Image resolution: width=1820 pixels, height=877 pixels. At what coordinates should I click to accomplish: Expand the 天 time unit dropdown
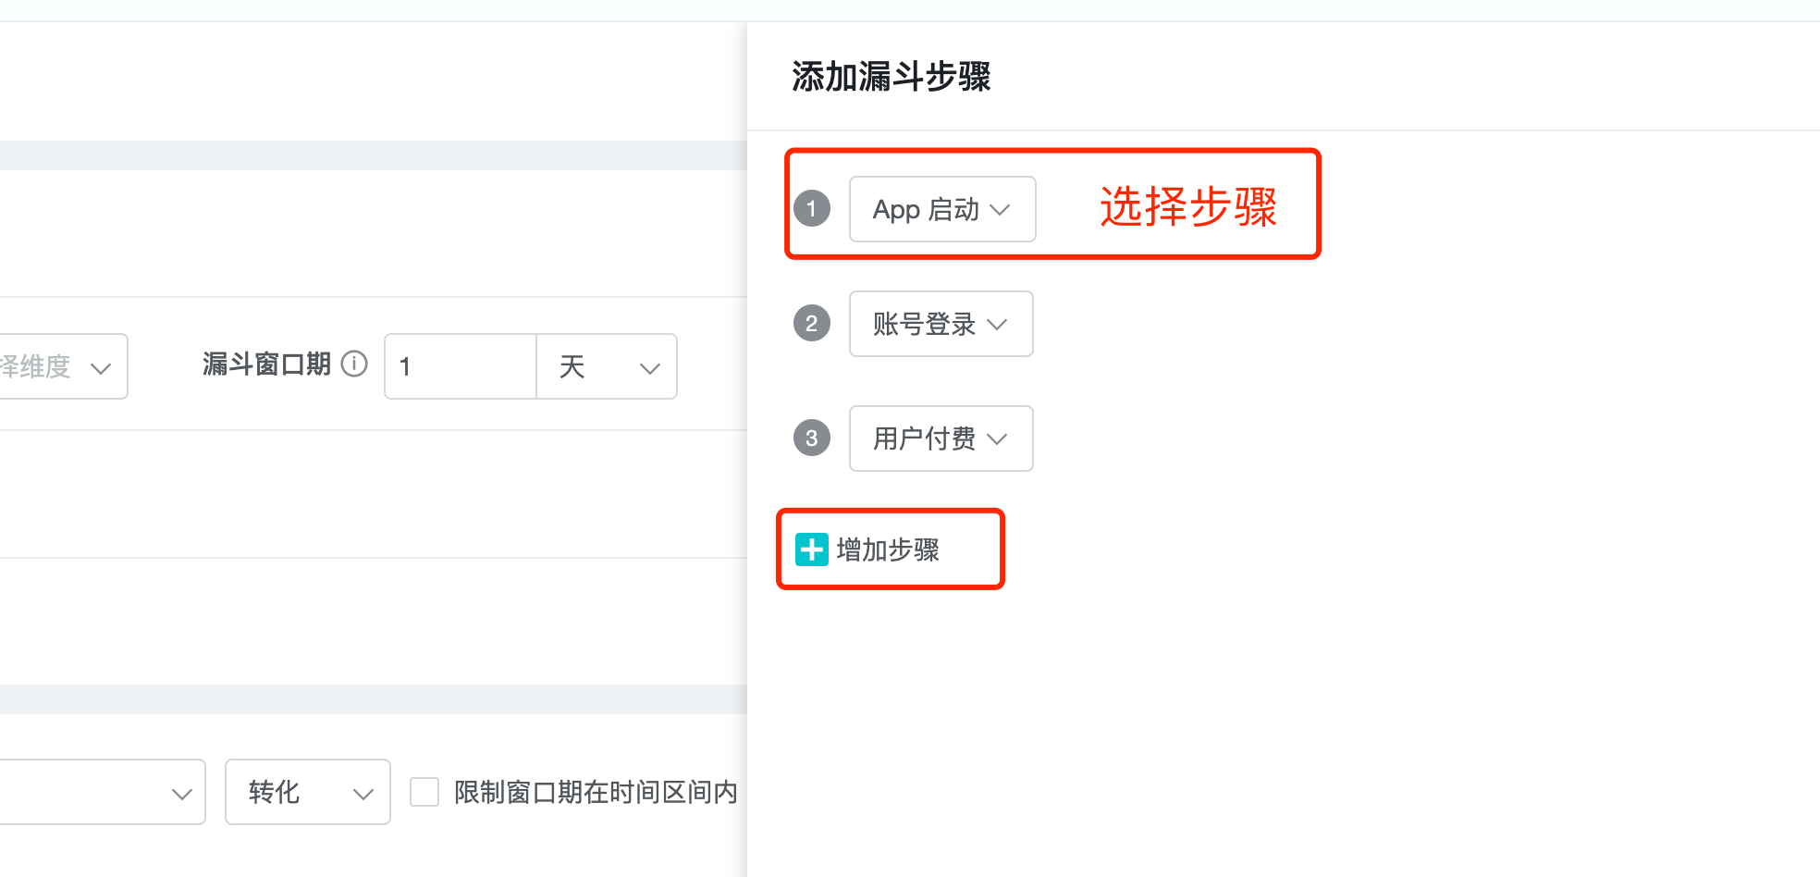(x=607, y=366)
